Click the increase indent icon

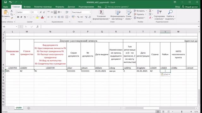coord(62,17)
